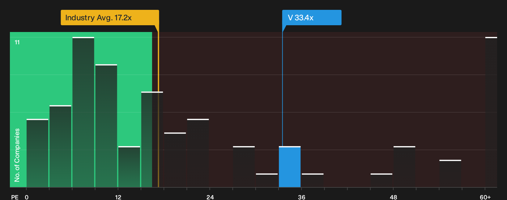Click the Industry Avg. 17.2x label
The image size is (507, 200).
110,18
